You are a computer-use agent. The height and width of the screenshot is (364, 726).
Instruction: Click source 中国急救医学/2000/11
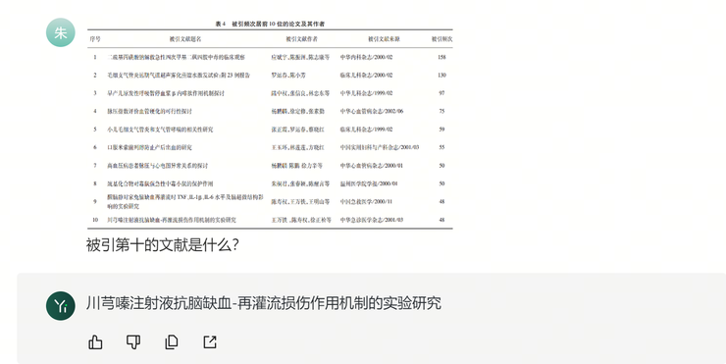tap(366, 201)
